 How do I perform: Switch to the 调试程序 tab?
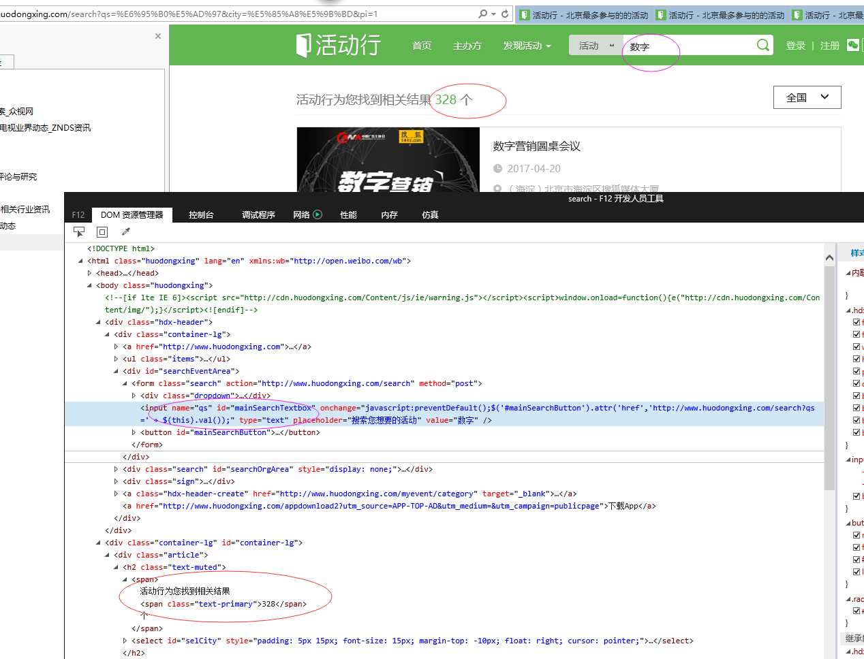[x=258, y=214]
